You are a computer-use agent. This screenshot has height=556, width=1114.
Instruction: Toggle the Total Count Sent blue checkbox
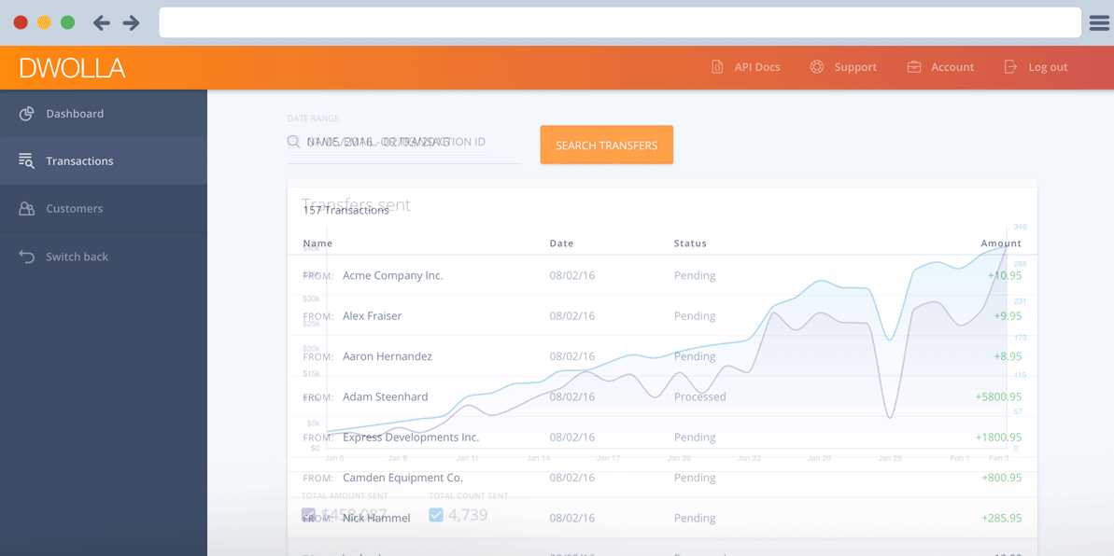click(x=436, y=515)
